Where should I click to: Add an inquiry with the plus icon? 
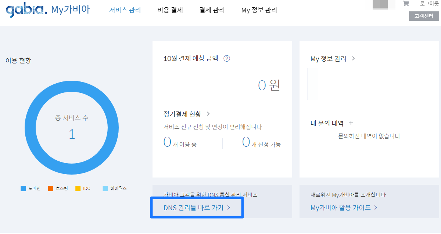(351, 123)
